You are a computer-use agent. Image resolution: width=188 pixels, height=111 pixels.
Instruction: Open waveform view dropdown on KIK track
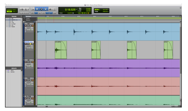coord(29,28)
